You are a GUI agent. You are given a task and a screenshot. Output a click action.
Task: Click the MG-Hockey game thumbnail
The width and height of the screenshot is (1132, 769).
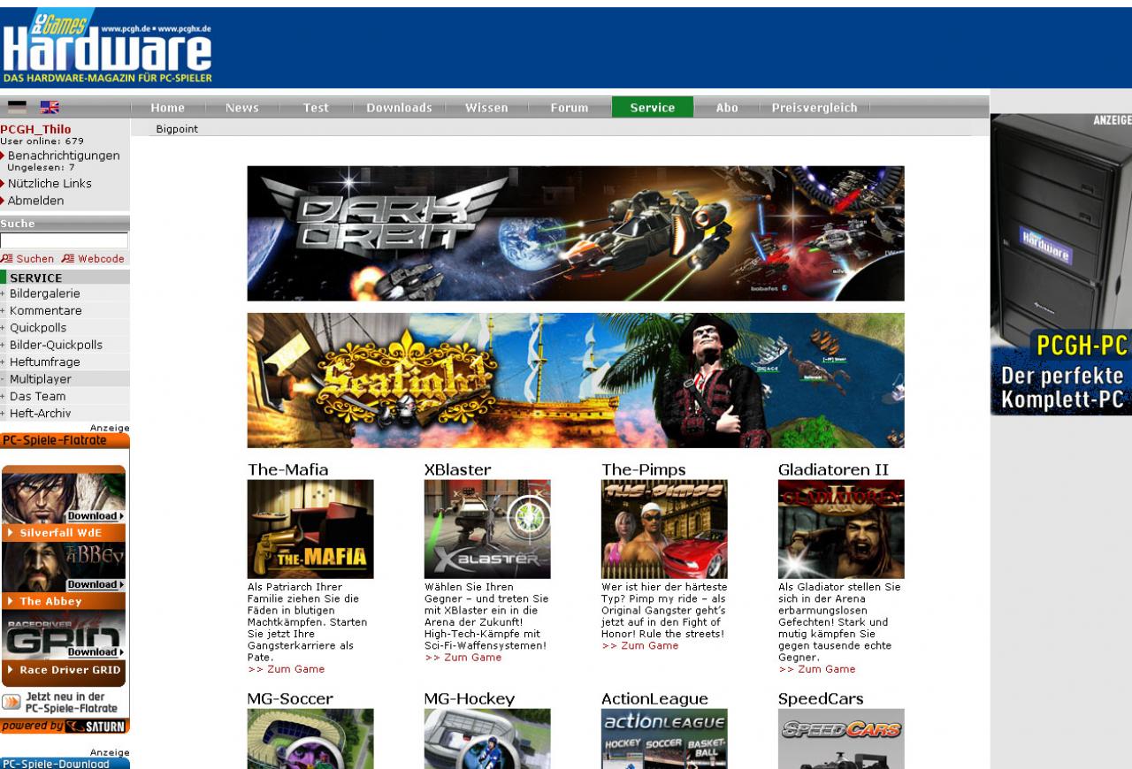487,739
